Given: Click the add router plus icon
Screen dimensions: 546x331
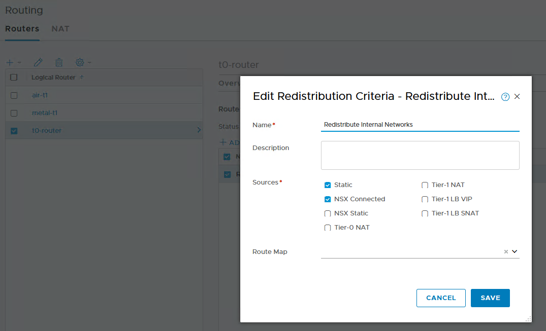Looking at the screenshot, I should [x=10, y=62].
